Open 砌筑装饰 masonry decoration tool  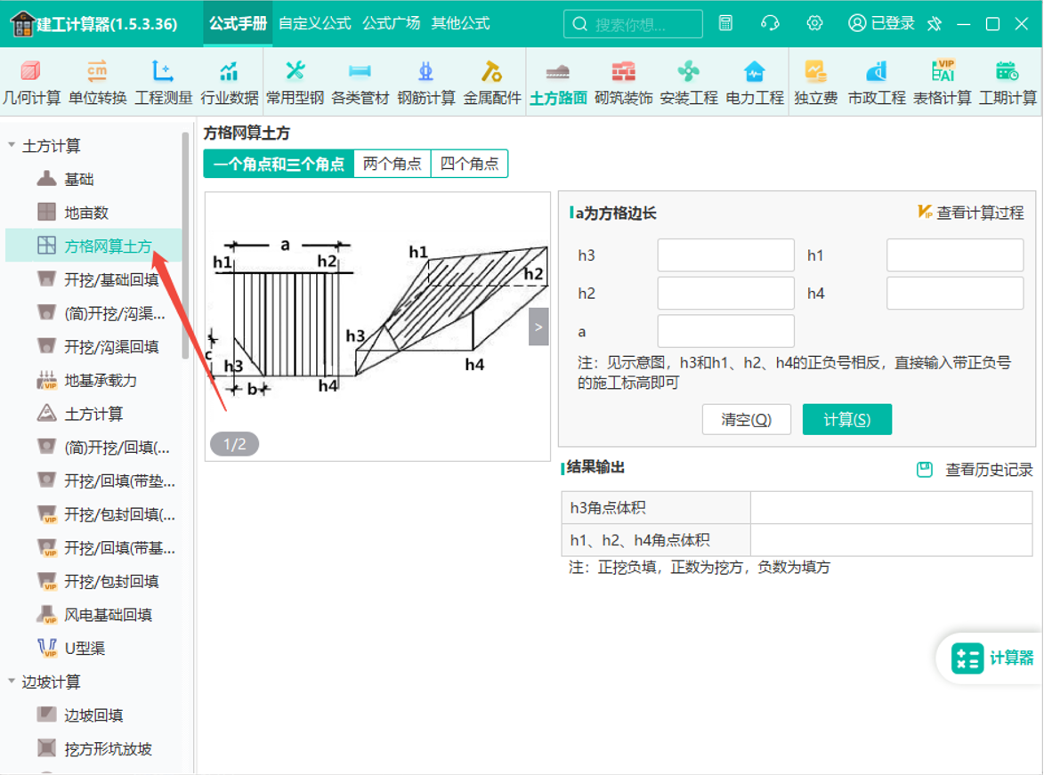tap(623, 83)
